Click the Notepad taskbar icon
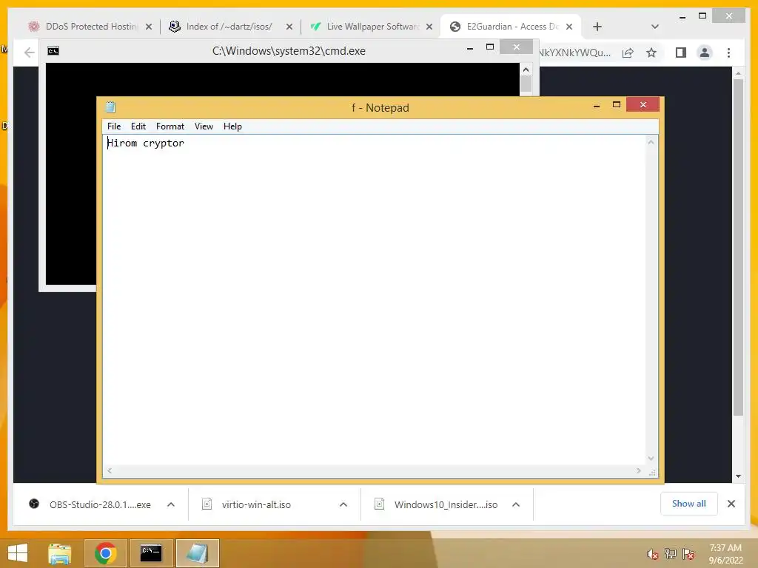Screen dimensions: 758x568 197,553
